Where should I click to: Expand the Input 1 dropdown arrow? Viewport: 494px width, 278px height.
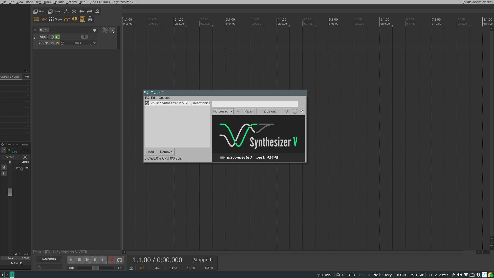click(94, 43)
